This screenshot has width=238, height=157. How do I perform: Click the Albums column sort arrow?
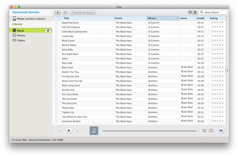[x=178, y=18]
